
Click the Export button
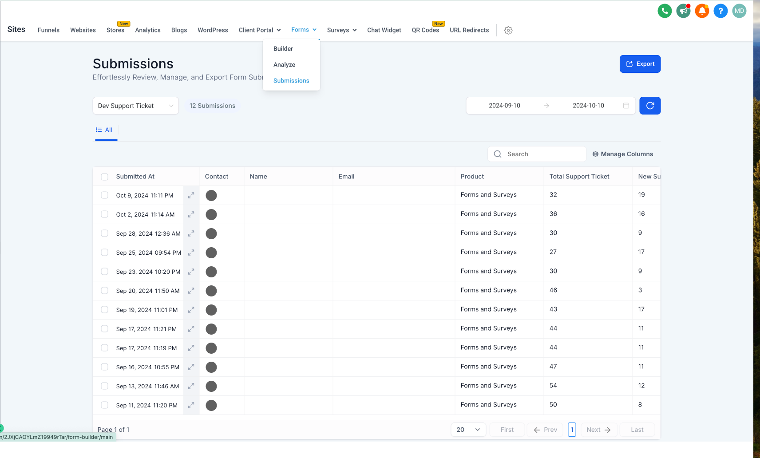640,64
